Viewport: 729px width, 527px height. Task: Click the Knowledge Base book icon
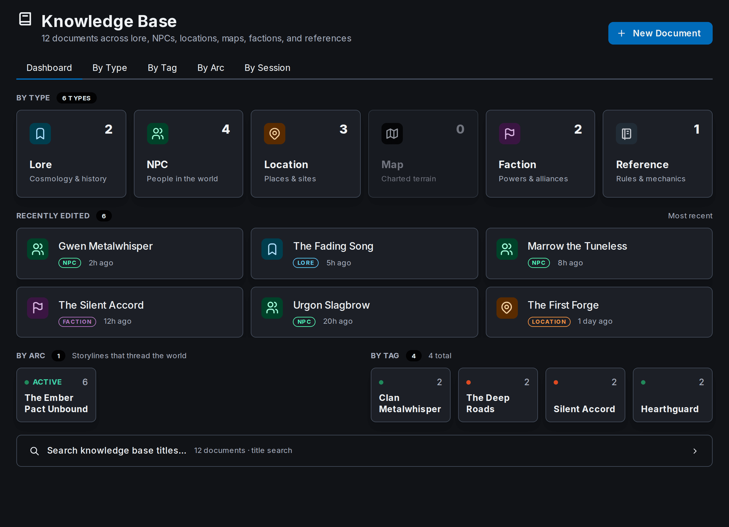25,19
